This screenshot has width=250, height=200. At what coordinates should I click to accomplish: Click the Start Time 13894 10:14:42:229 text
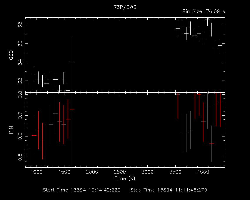[x=82, y=190]
